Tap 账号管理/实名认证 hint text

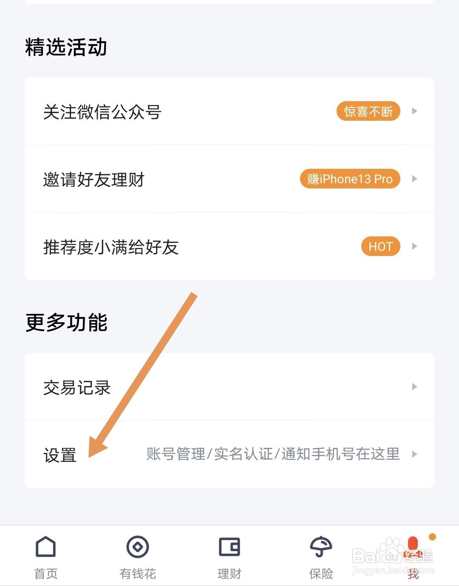pyautogui.click(x=273, y=454)
